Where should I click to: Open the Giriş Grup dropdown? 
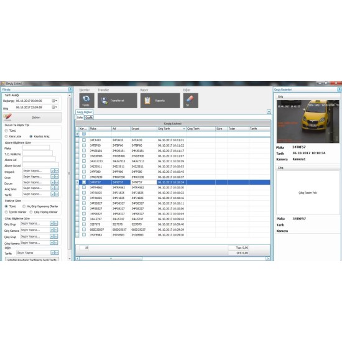pos(52,223)
